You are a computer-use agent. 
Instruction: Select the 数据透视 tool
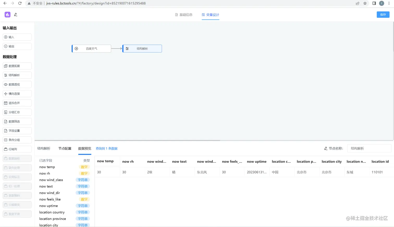pos(17,84)
